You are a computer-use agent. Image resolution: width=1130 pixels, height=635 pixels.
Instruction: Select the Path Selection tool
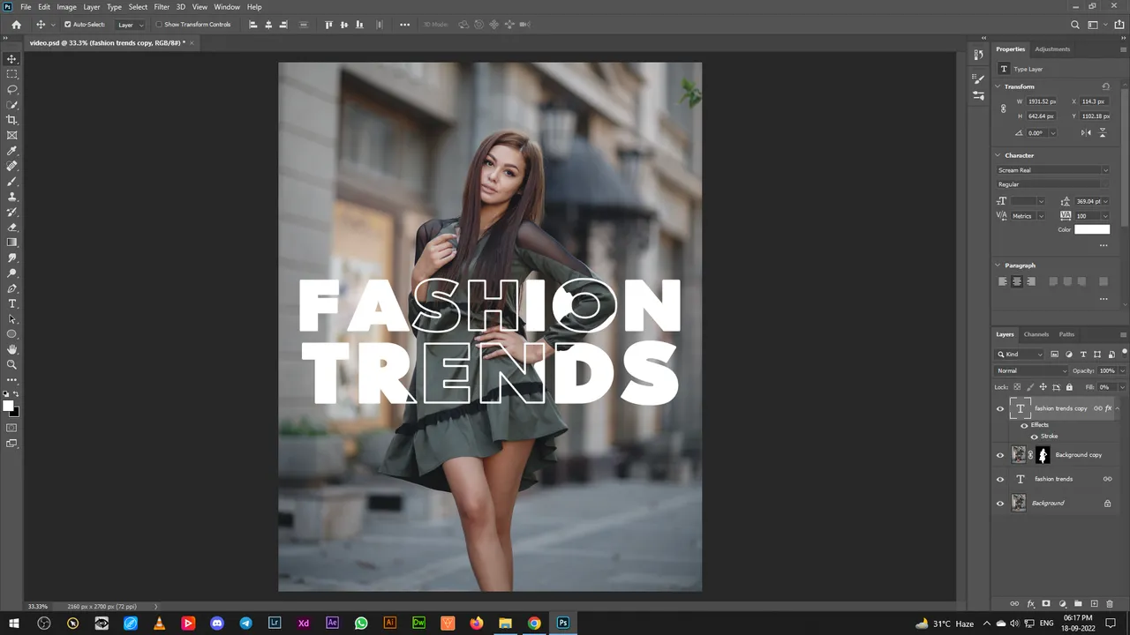pos(11,318)
